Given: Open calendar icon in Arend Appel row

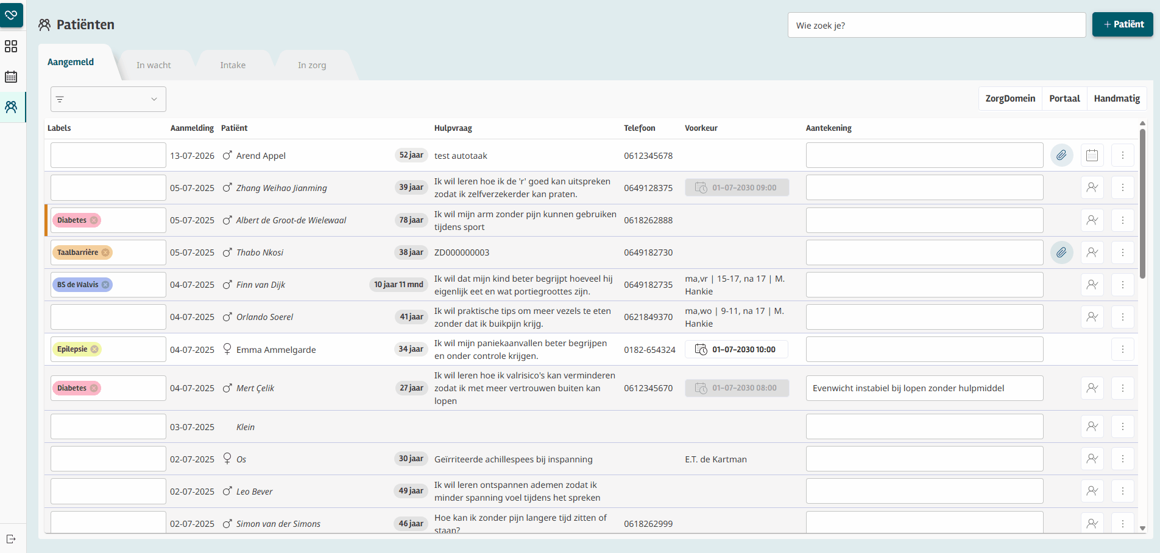Looking at the screenshot, I should (x=1092, y=155).
